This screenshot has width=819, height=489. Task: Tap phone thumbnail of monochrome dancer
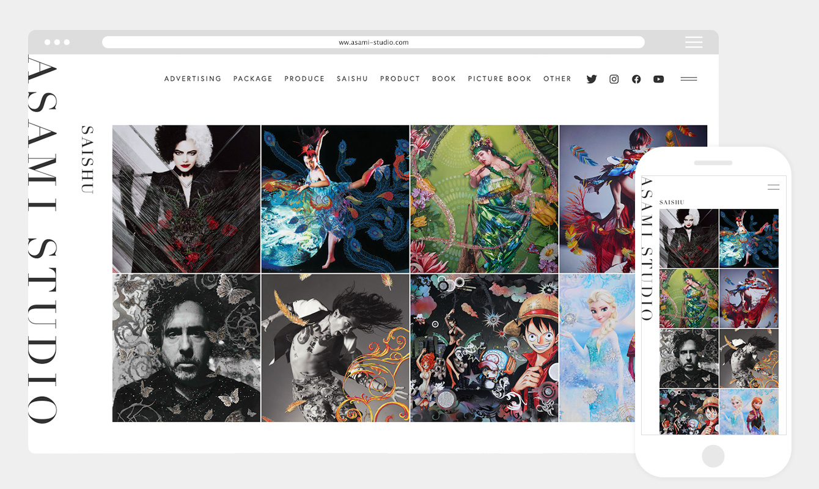(749, 359)
